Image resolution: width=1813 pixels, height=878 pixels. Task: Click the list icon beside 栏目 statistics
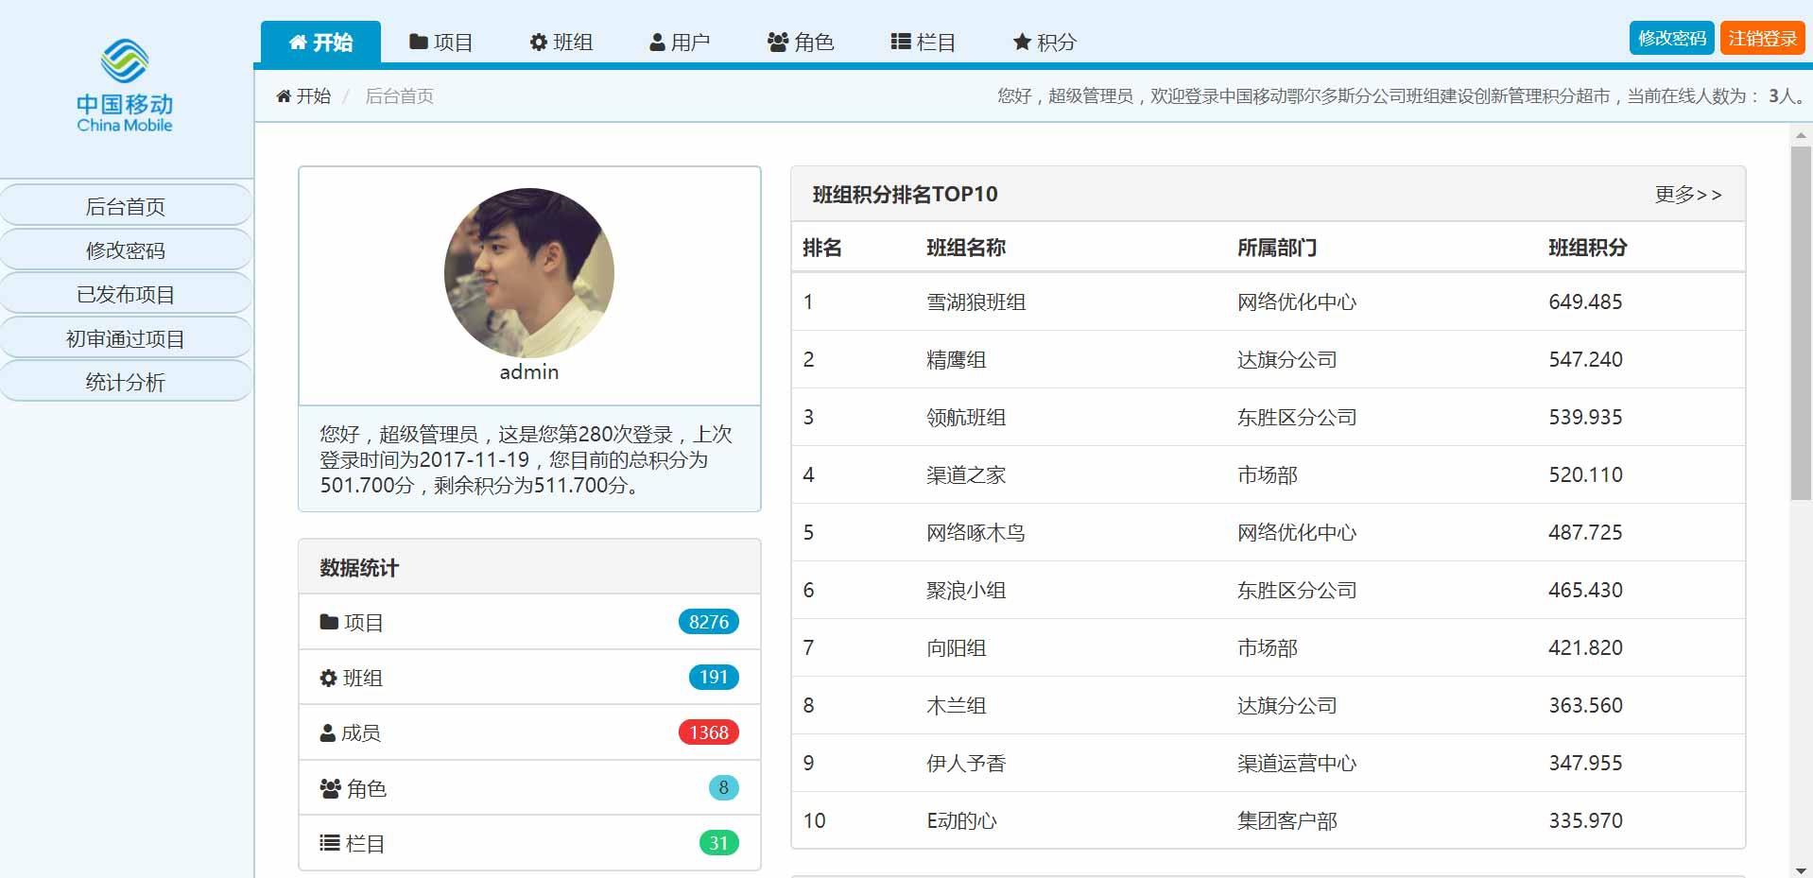[329, 843]
